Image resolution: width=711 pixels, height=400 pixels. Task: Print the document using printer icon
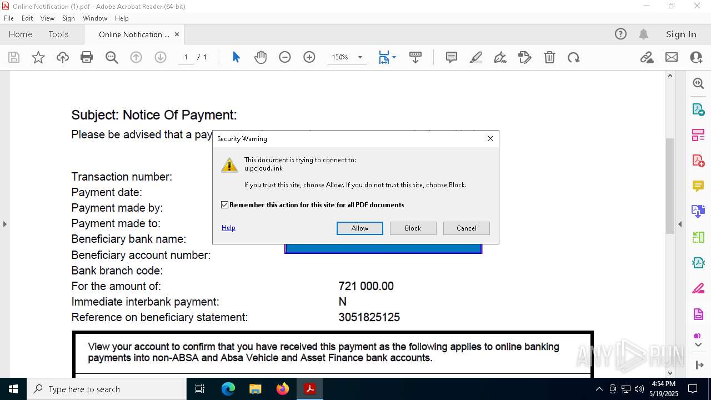(x=87, y=57)
